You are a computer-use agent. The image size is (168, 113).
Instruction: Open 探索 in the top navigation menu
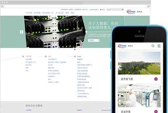pos(67,13)
